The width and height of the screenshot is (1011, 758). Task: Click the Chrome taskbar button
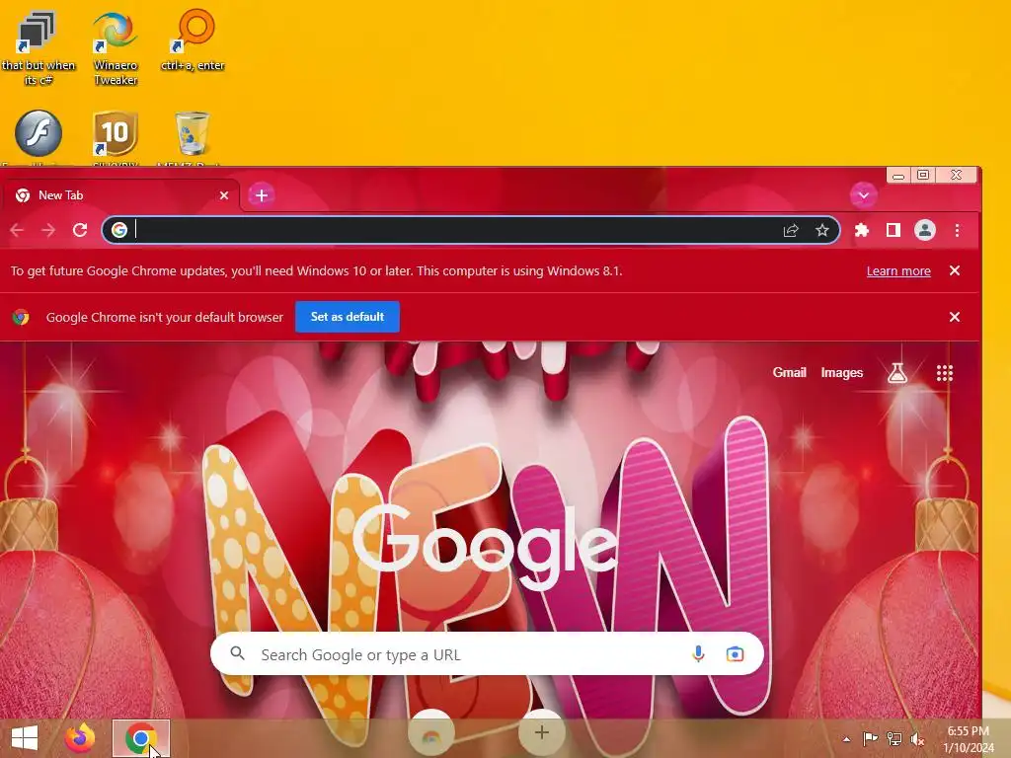(x=141, y=738)
